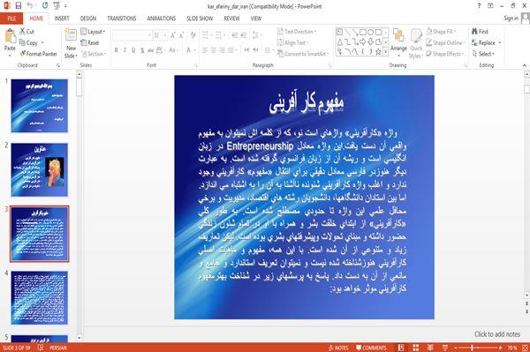
Task: Toggle Strikethrough formatting
Action: point(151,50)
